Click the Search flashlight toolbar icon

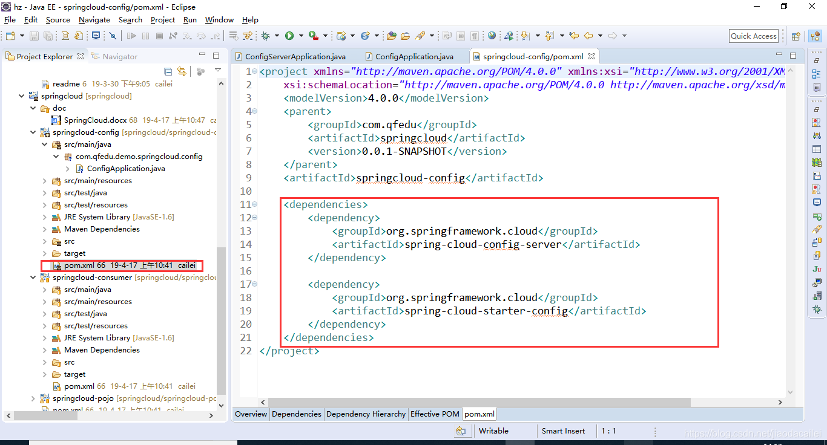pyautogui.click(x=420, y=36)
